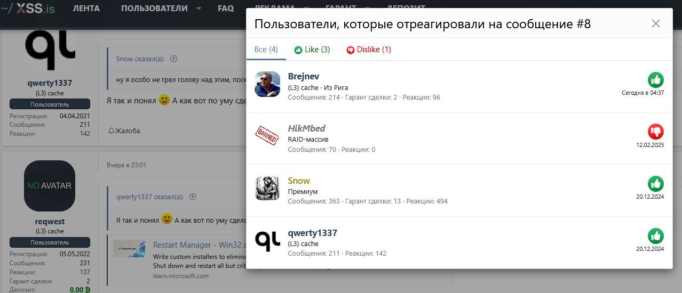Click the smiley emoji in qwerty1337's post
This screenshot has width=682, height=293.
pos(164,100)
